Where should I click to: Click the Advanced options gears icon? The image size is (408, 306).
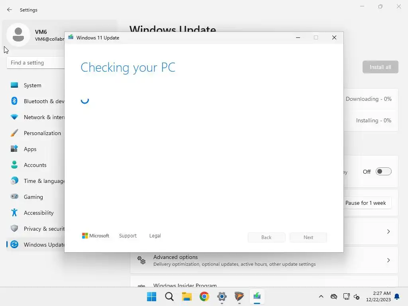(x=141, y=260)
